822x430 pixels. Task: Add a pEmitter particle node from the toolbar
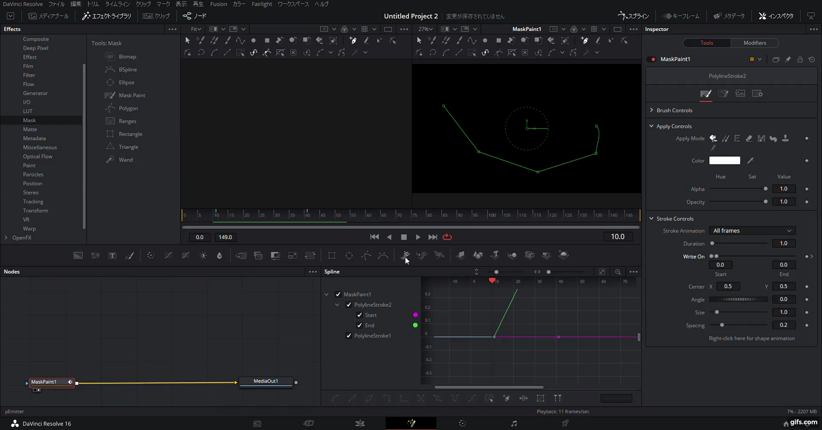[405, 255]
